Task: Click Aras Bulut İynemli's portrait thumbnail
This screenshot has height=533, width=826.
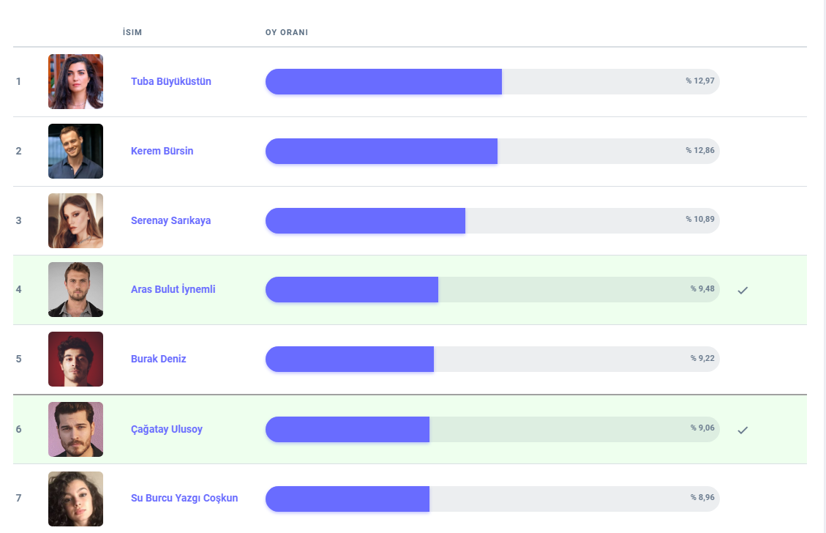Action: (75, 290)
